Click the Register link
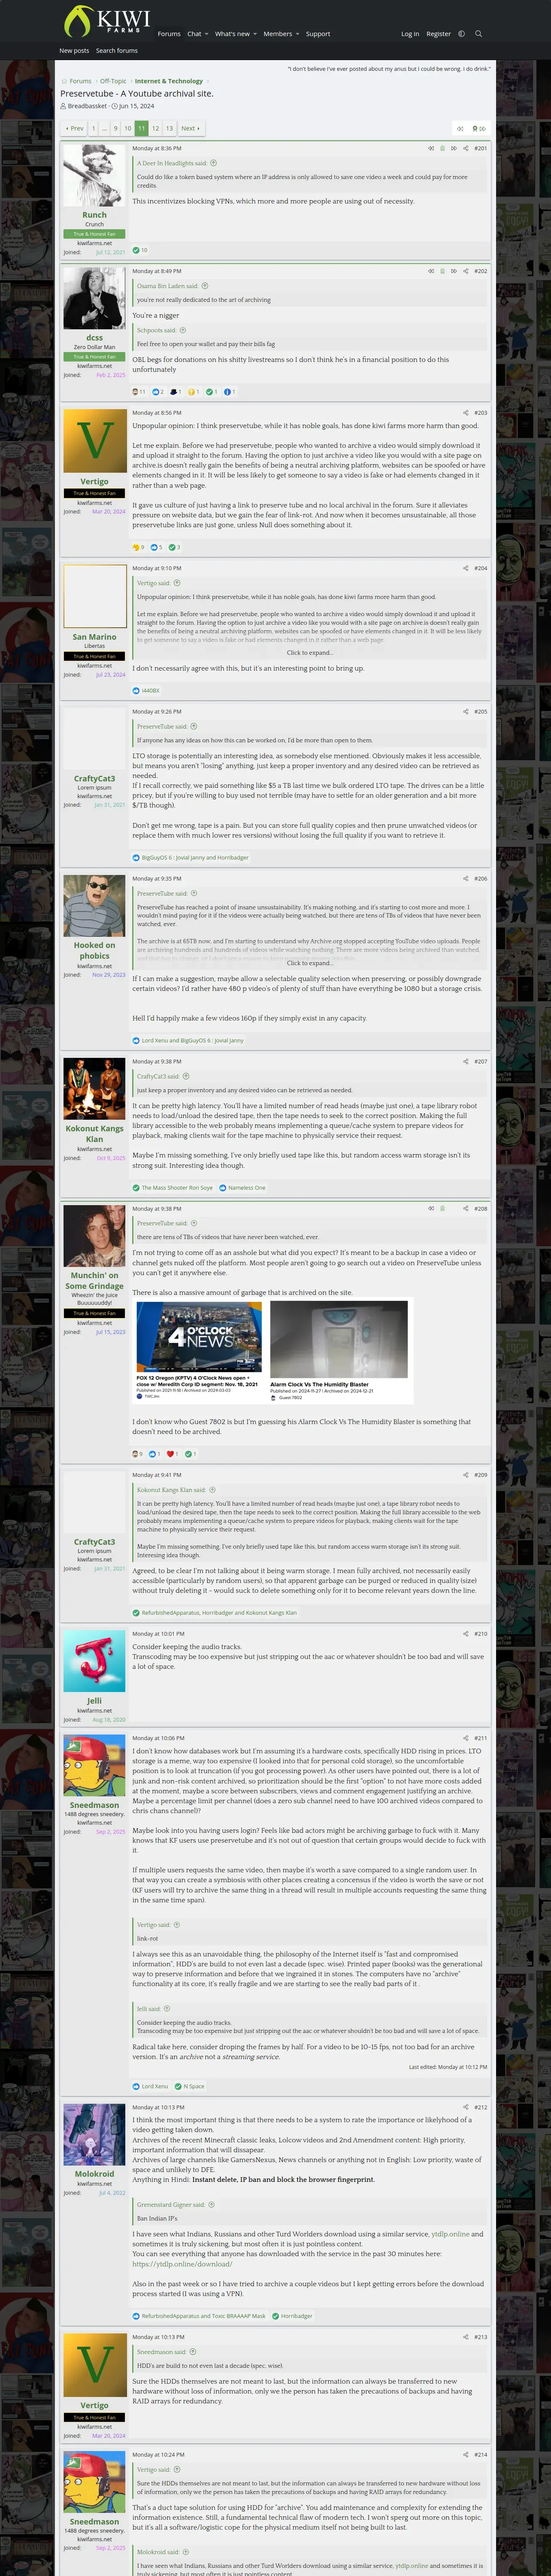 click(438, 34)
